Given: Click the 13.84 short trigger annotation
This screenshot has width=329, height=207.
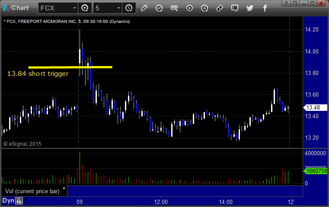Looking at the screenshot, I should click(x=38, y=74).
